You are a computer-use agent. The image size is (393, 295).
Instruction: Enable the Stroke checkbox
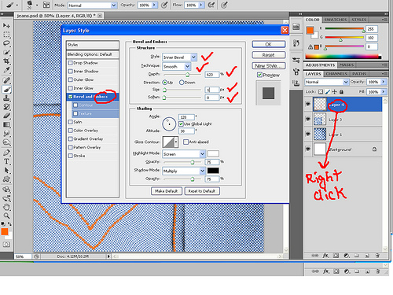[70, 156]
